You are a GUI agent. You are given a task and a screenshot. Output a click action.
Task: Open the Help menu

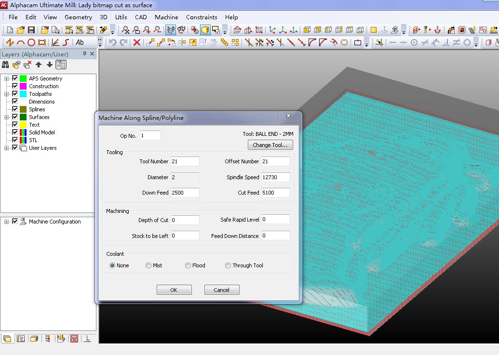point(231,17)
